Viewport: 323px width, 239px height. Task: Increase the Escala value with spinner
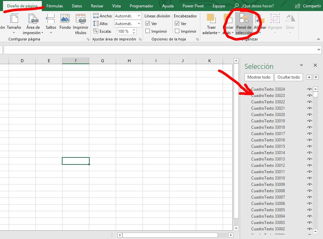(134, 30)
